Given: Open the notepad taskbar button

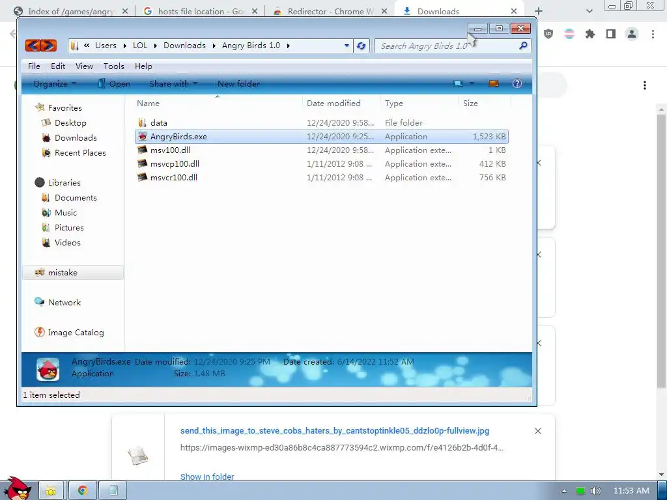Looking at the screenshot, I should [x=113, y=491].
